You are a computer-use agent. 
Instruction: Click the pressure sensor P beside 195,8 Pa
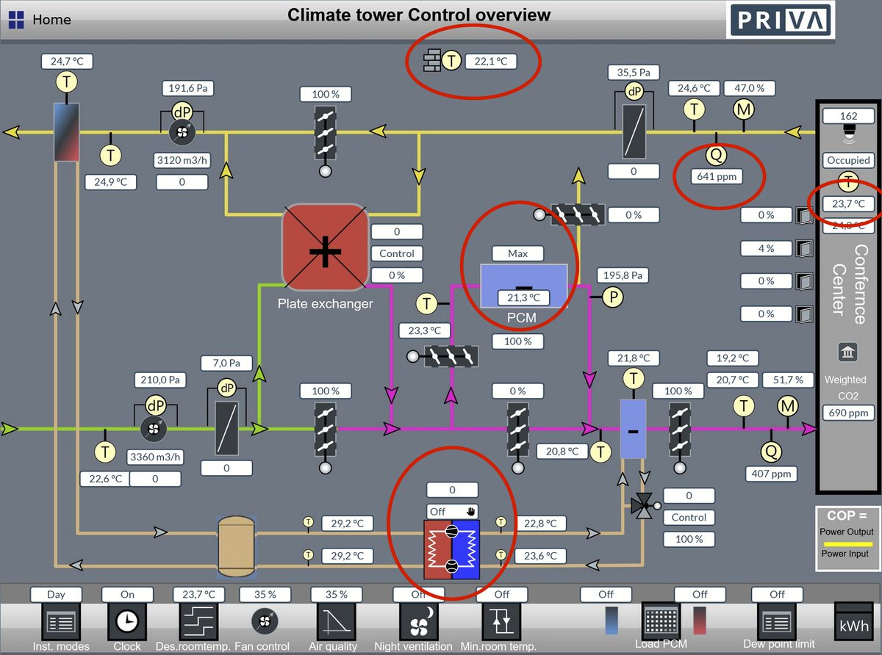pos(612,297)
